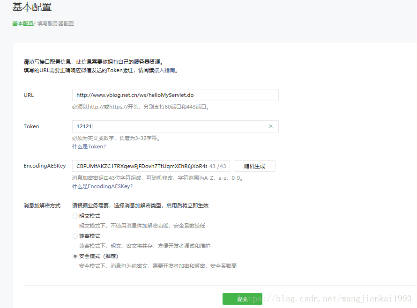Viewport: 417px width, 308px height.
Task: Click the EncodingAESKey field label
Action: click(x=45, y=166)
